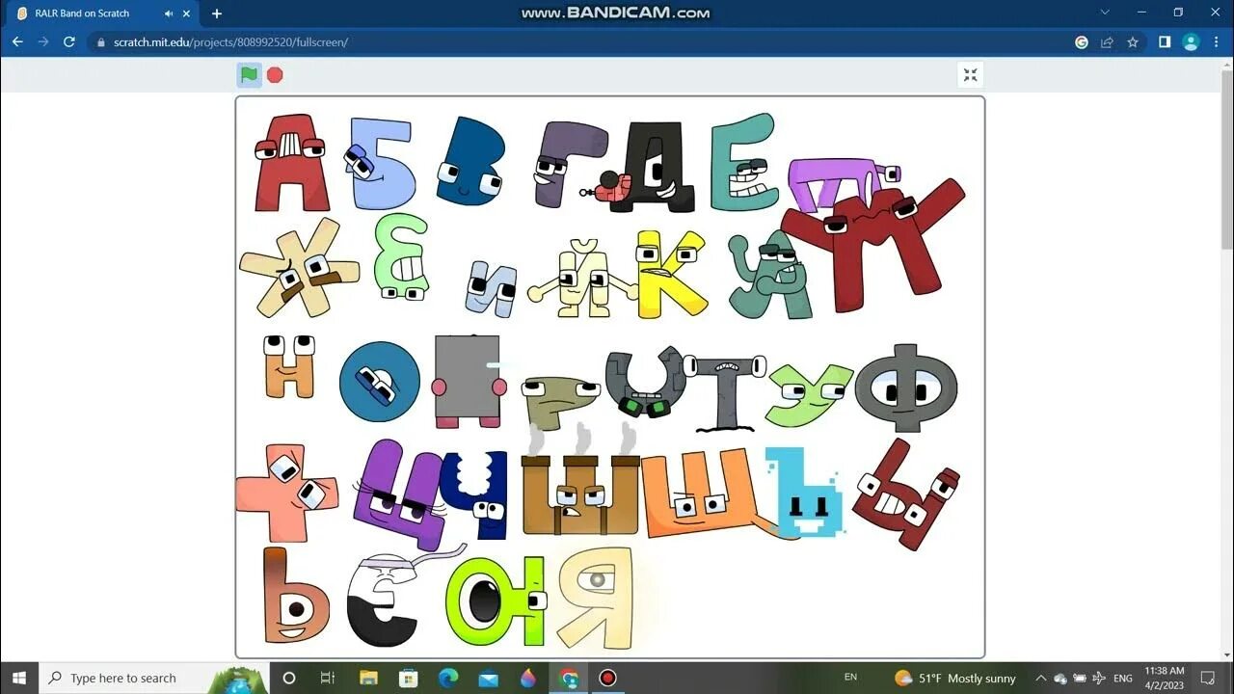Image resolution: width=1234 pixels, height=694 pixels.
Task: Open the Google icon in address bar
Action: click(1082, 42)
